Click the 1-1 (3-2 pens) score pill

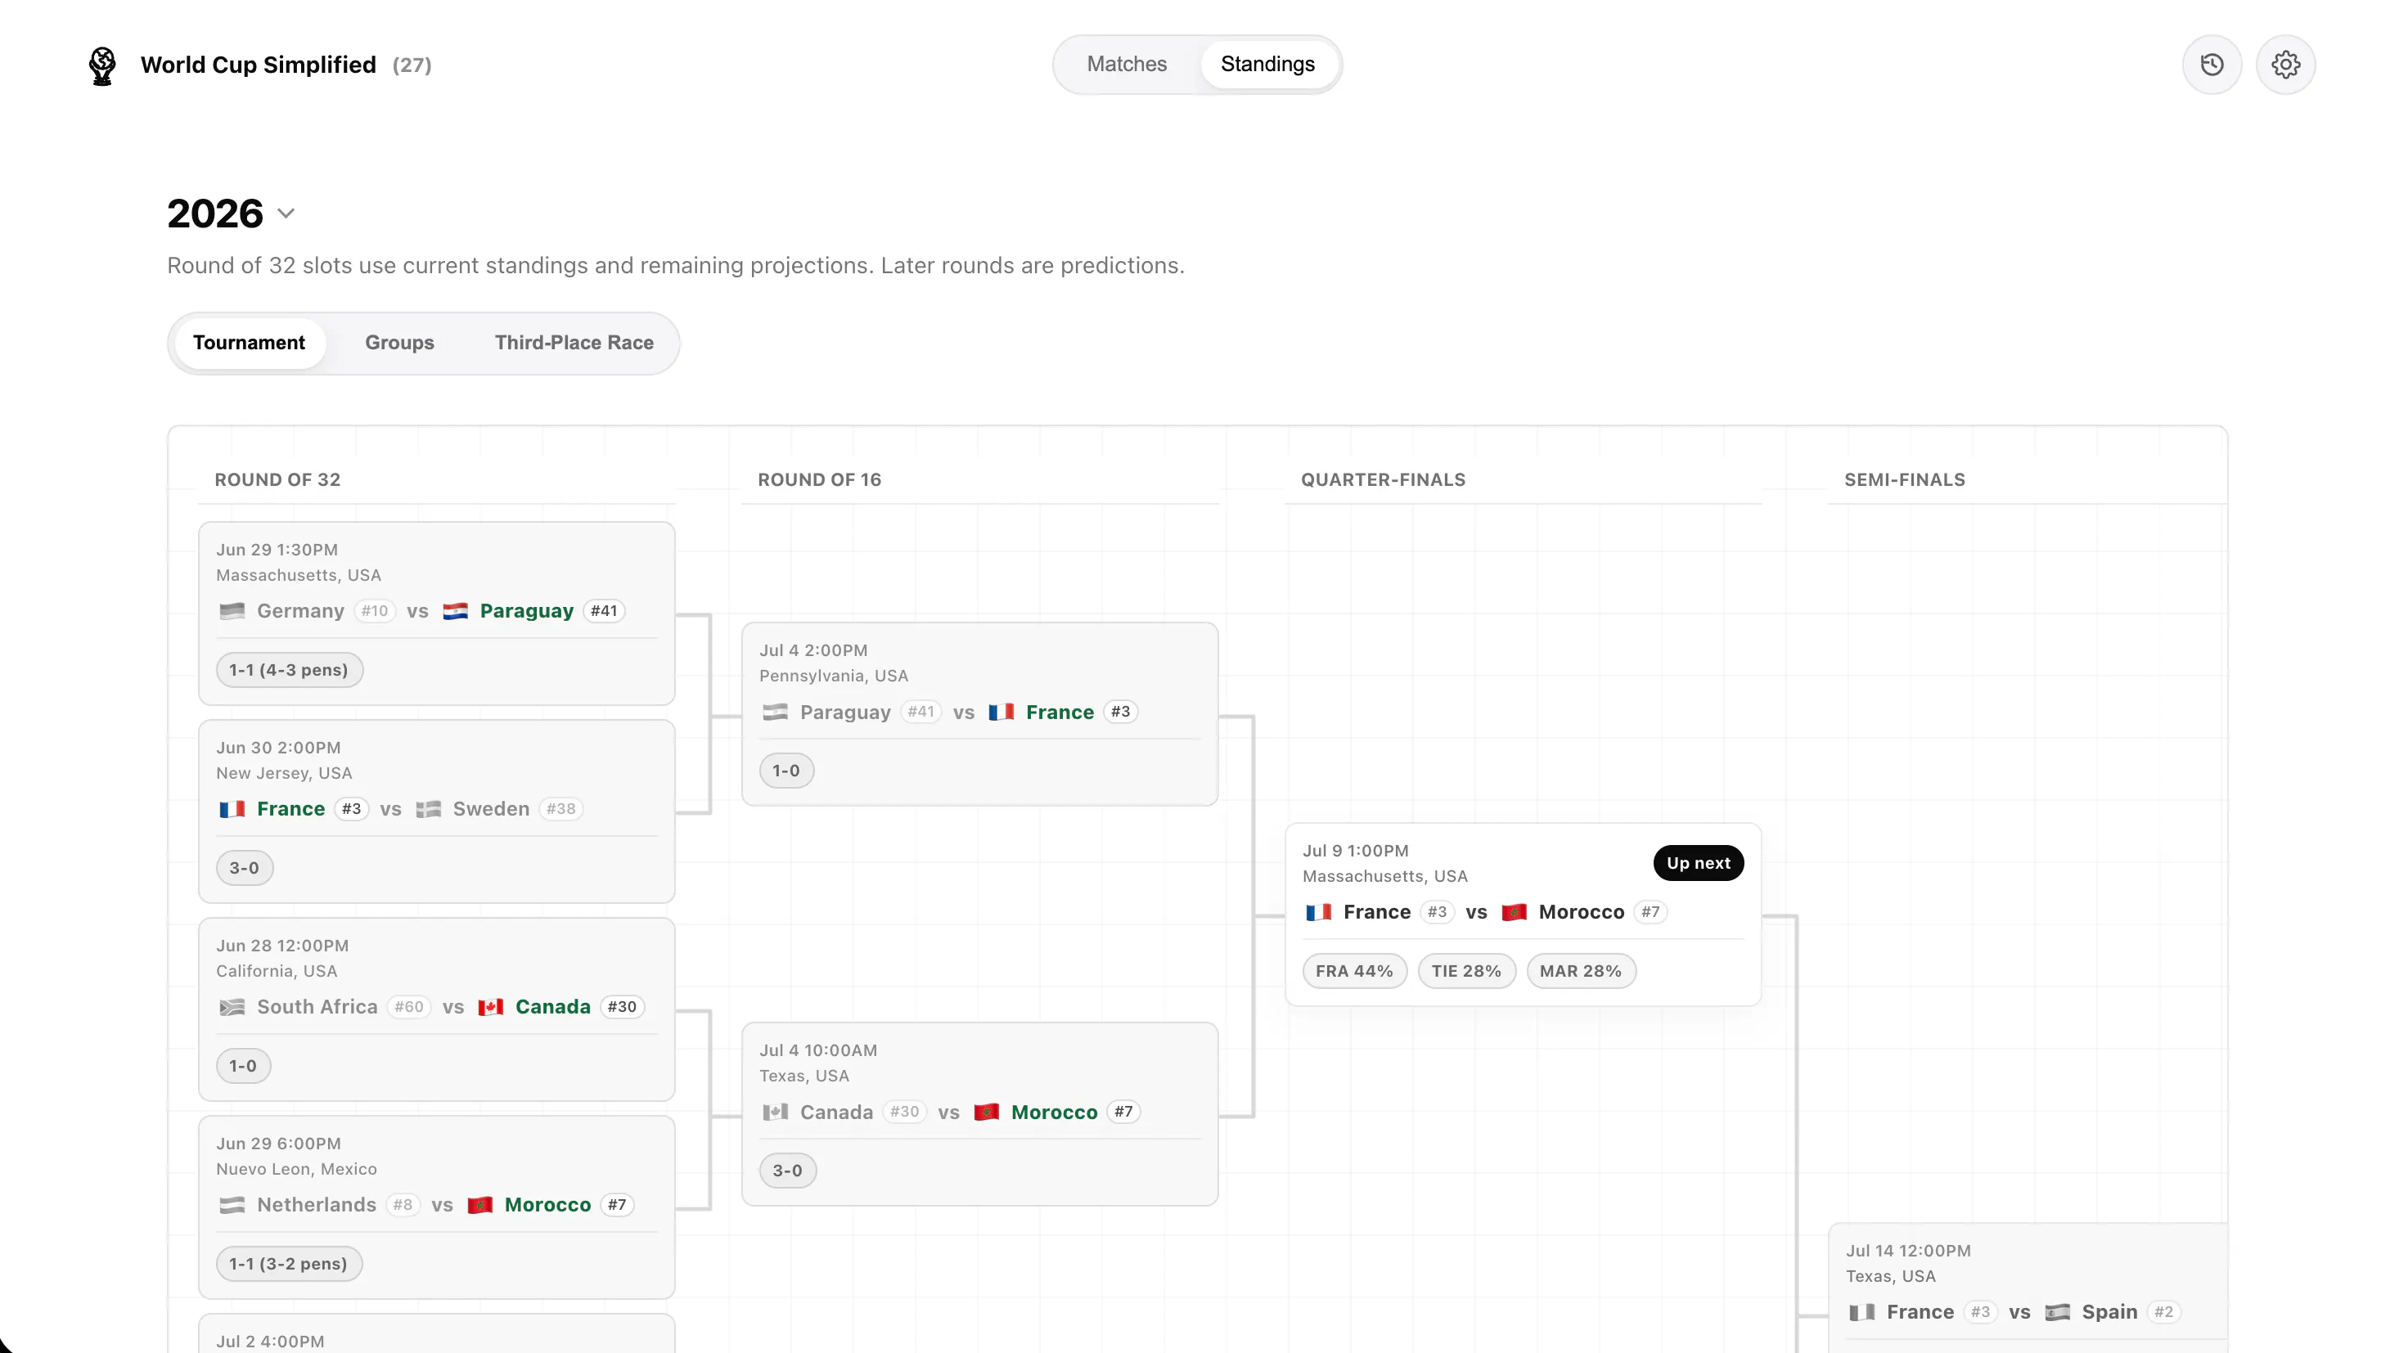pyautogui.click(x=288, y=1264)
